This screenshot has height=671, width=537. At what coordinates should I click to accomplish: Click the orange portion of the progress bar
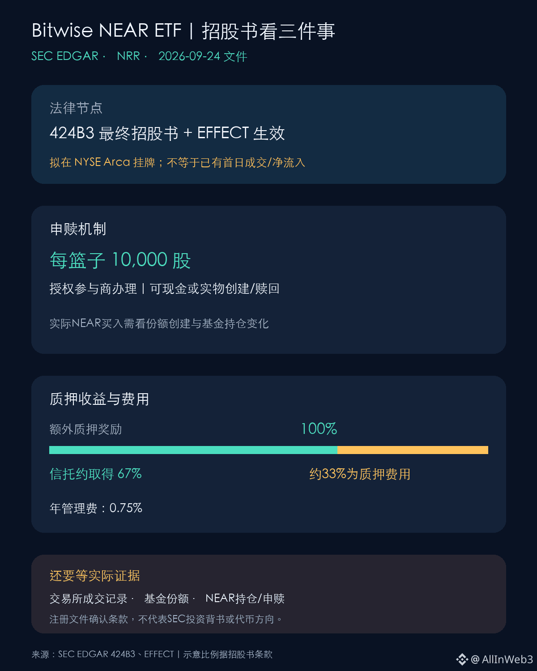[413, 450]
